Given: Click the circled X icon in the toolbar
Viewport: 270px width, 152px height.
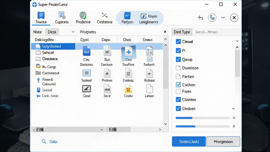Looking at the screenshot, I should pos(234,18).
